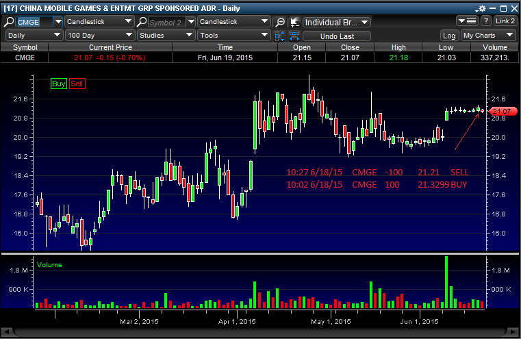
Task: Click the Low value 21.03 cell
Action: click(446, 58)
